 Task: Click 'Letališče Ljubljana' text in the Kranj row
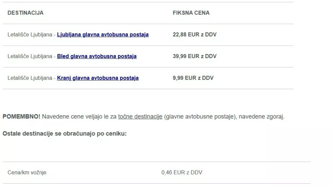[30, 78]
